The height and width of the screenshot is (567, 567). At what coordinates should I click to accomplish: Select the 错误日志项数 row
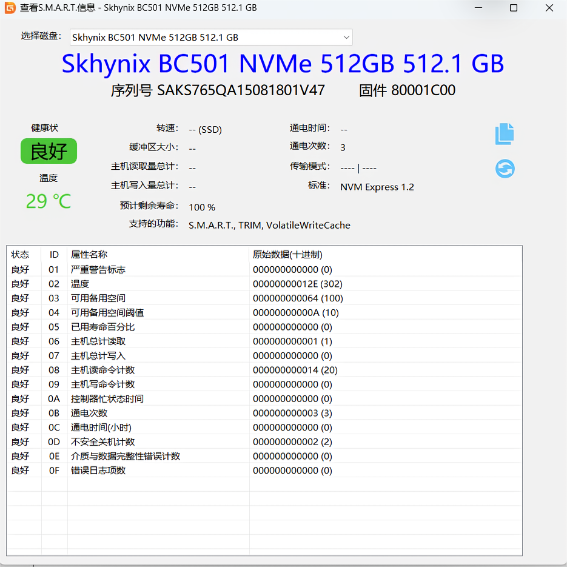264,471
